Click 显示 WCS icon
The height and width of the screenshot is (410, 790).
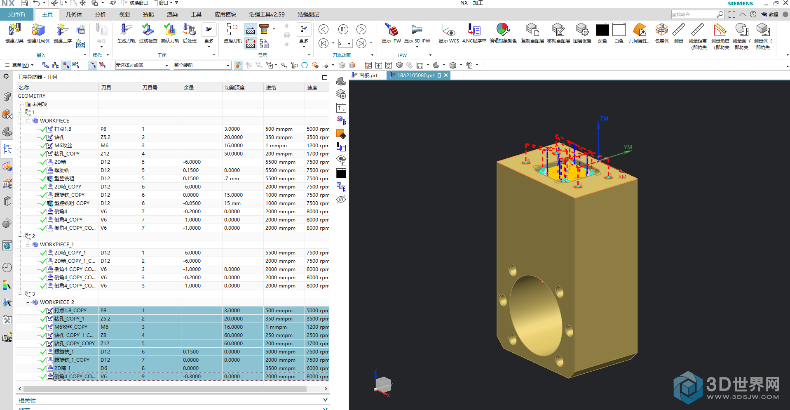tap(448, 31)
